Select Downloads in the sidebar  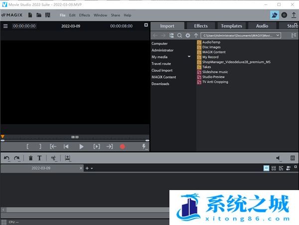[160, 84]
